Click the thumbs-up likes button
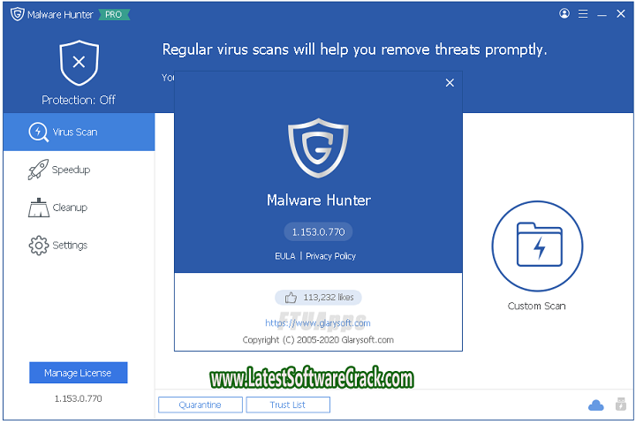 [x=318, y=298]
